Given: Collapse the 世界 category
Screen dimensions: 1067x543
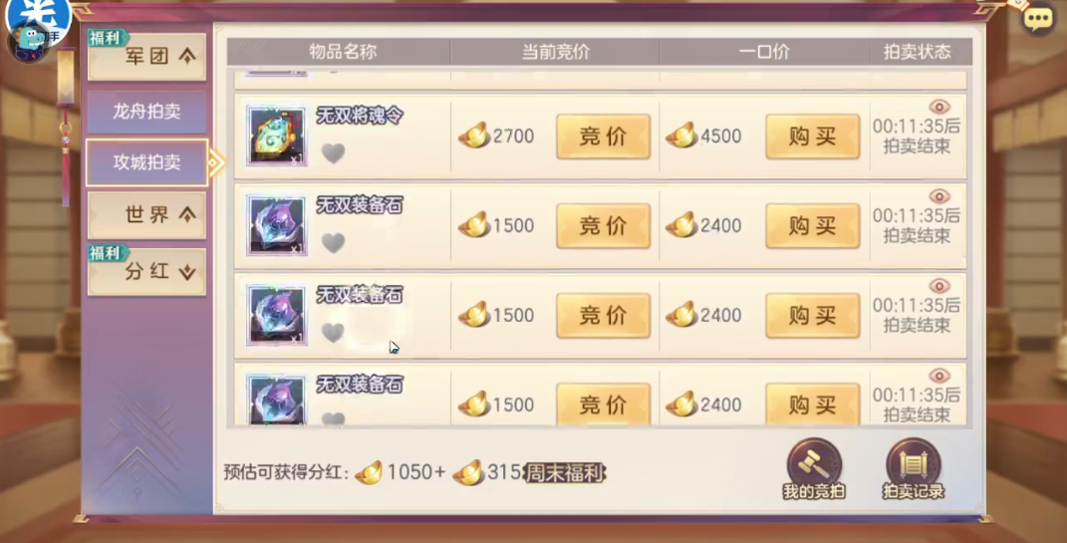Looking at the screenshot, I should pos(147,215).
